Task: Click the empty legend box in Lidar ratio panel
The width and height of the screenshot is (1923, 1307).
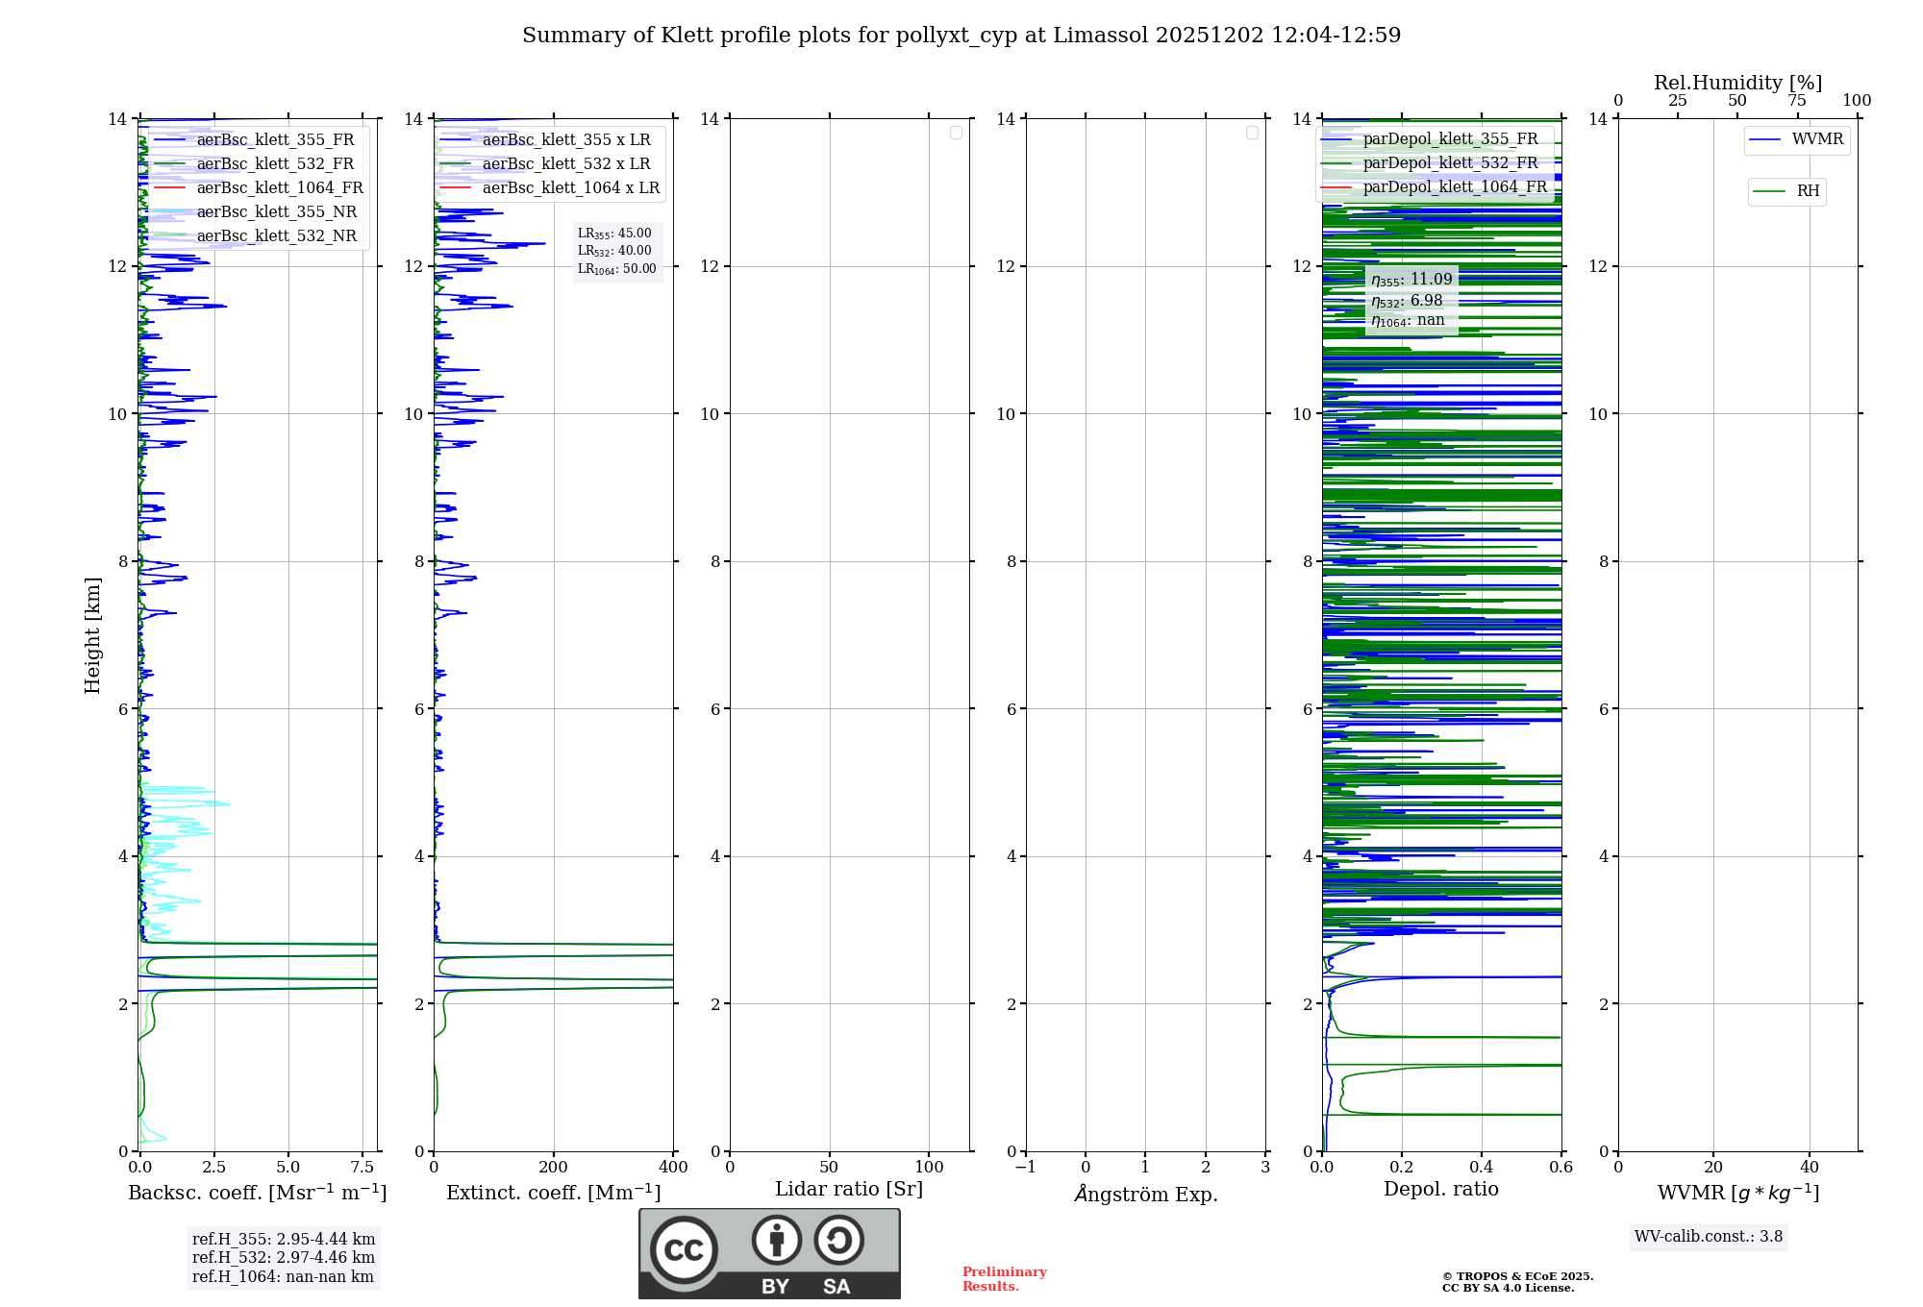Action: click(956, 133)
